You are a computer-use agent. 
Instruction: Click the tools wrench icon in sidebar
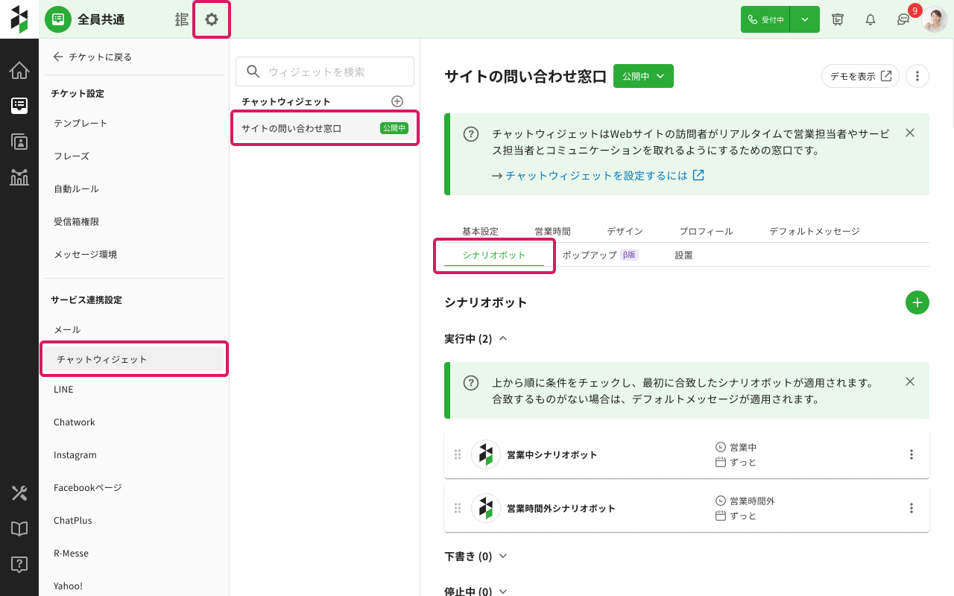tap(19, 492)
